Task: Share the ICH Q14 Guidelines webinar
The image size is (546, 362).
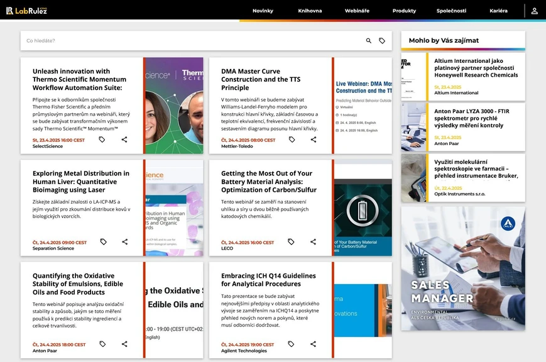Action: pos(313,344)
